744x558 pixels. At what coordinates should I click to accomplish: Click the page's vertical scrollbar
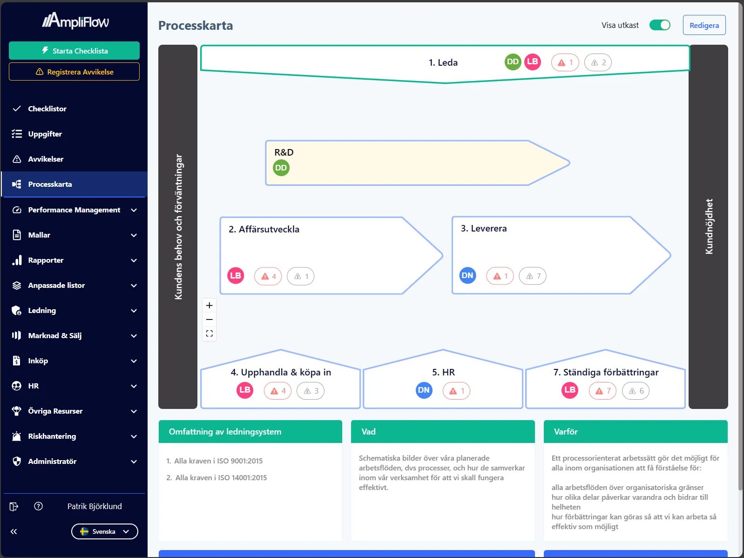tap(740, 279)
